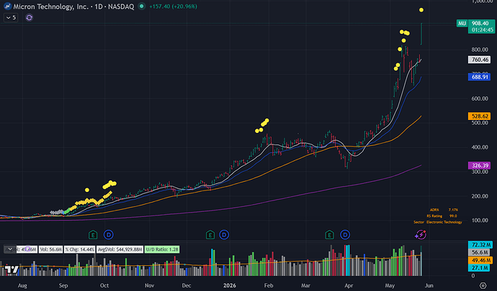
Task: Click the % Chg: 14.44% data box
Action: pyautogui.click(x=79, y=249)
